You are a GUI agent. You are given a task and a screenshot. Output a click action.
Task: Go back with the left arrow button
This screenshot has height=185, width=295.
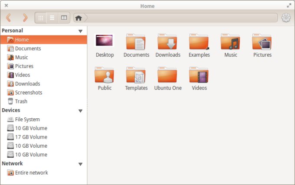click(x=9, y=18)
